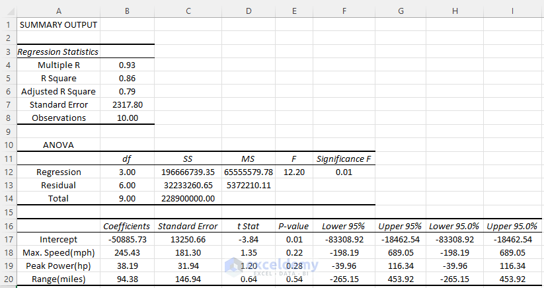Click the Coefficients header cell
This screenshot has width=544, height=288.
point(128,227)
